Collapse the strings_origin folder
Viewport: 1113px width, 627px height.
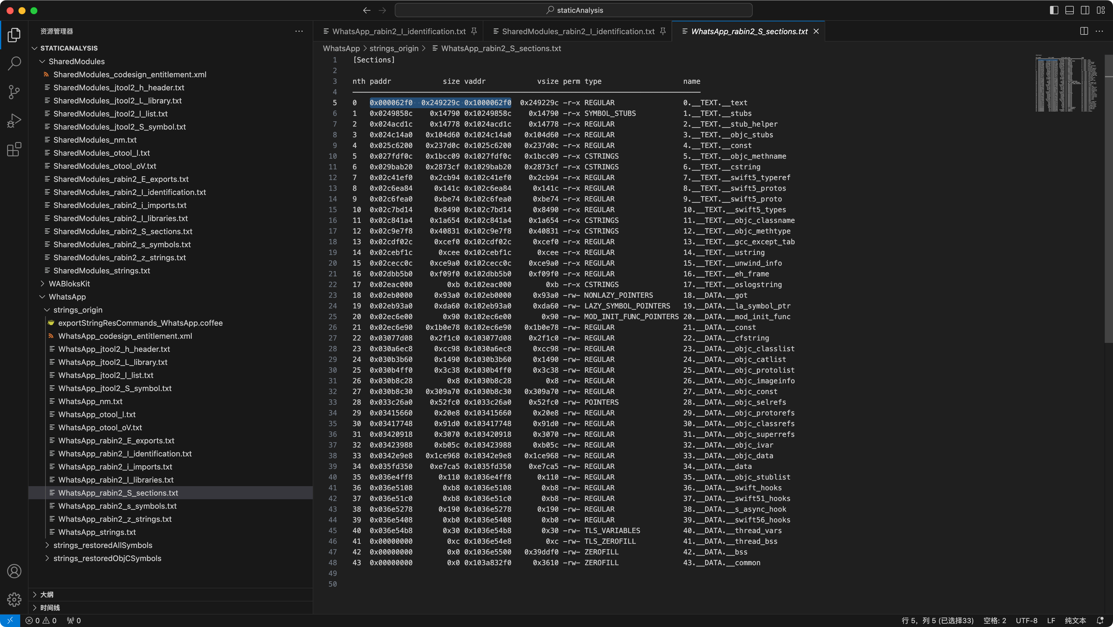171,310
